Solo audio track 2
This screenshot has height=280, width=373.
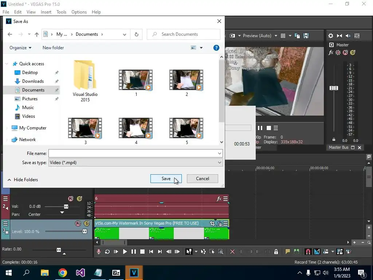79,199
